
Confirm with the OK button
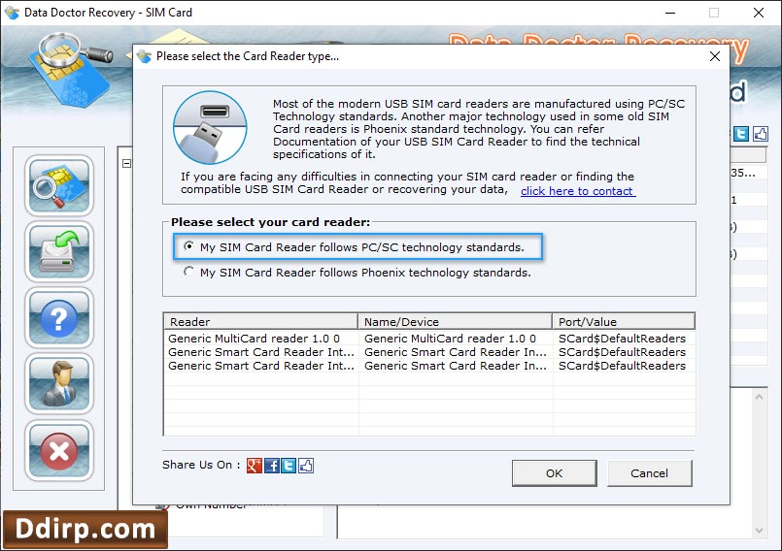pyautogui.click(x=554, y=472)
